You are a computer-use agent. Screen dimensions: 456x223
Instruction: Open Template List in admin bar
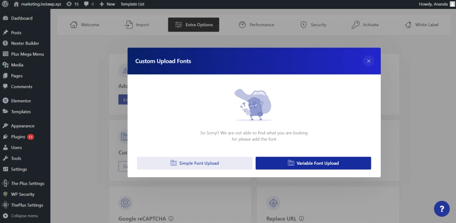click(x=132, y=4)
